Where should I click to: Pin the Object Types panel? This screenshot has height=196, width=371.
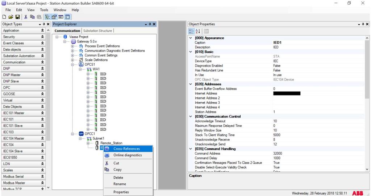coord(44,24)
